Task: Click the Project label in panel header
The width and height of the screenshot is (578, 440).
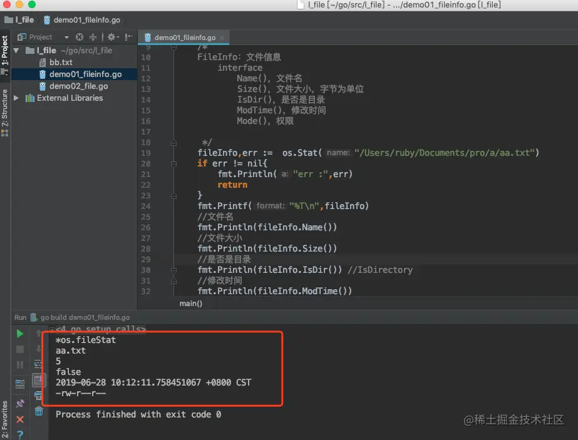Action: tap(41, 37)
